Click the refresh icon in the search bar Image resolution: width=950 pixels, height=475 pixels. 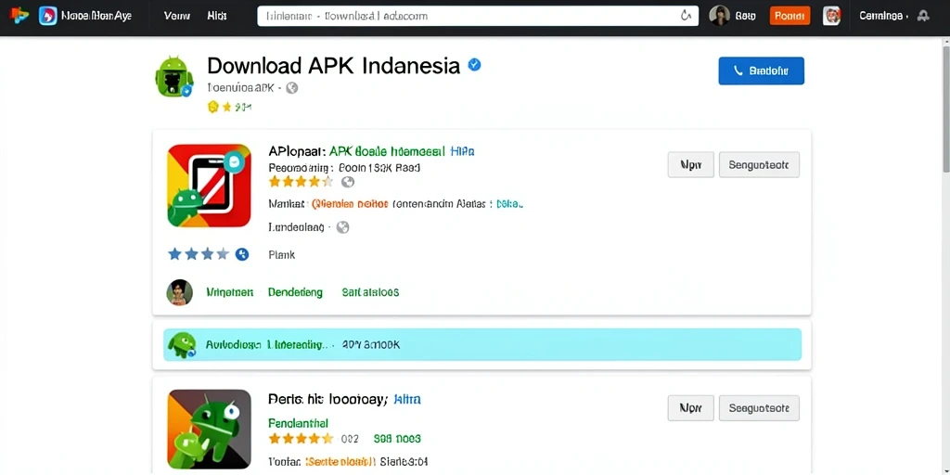(686, 17)
